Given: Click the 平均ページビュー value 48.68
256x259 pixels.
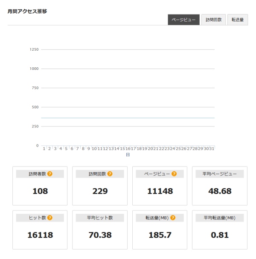Looking at the screenshot, I should (x=220, y=191).
